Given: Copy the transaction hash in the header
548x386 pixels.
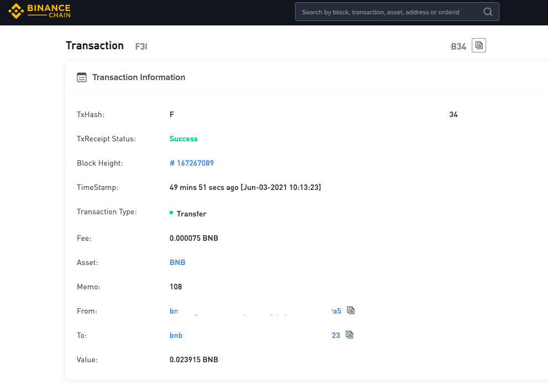Looking at the screenshot, I should click(x=478, y=45).
